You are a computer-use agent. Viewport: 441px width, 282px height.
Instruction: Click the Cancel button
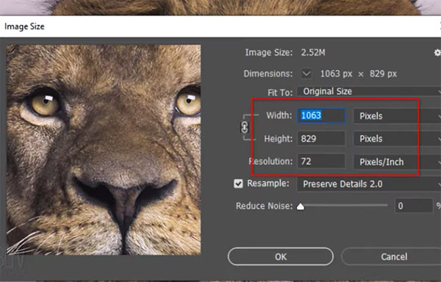pyautogui.click(x=391, y=257)
